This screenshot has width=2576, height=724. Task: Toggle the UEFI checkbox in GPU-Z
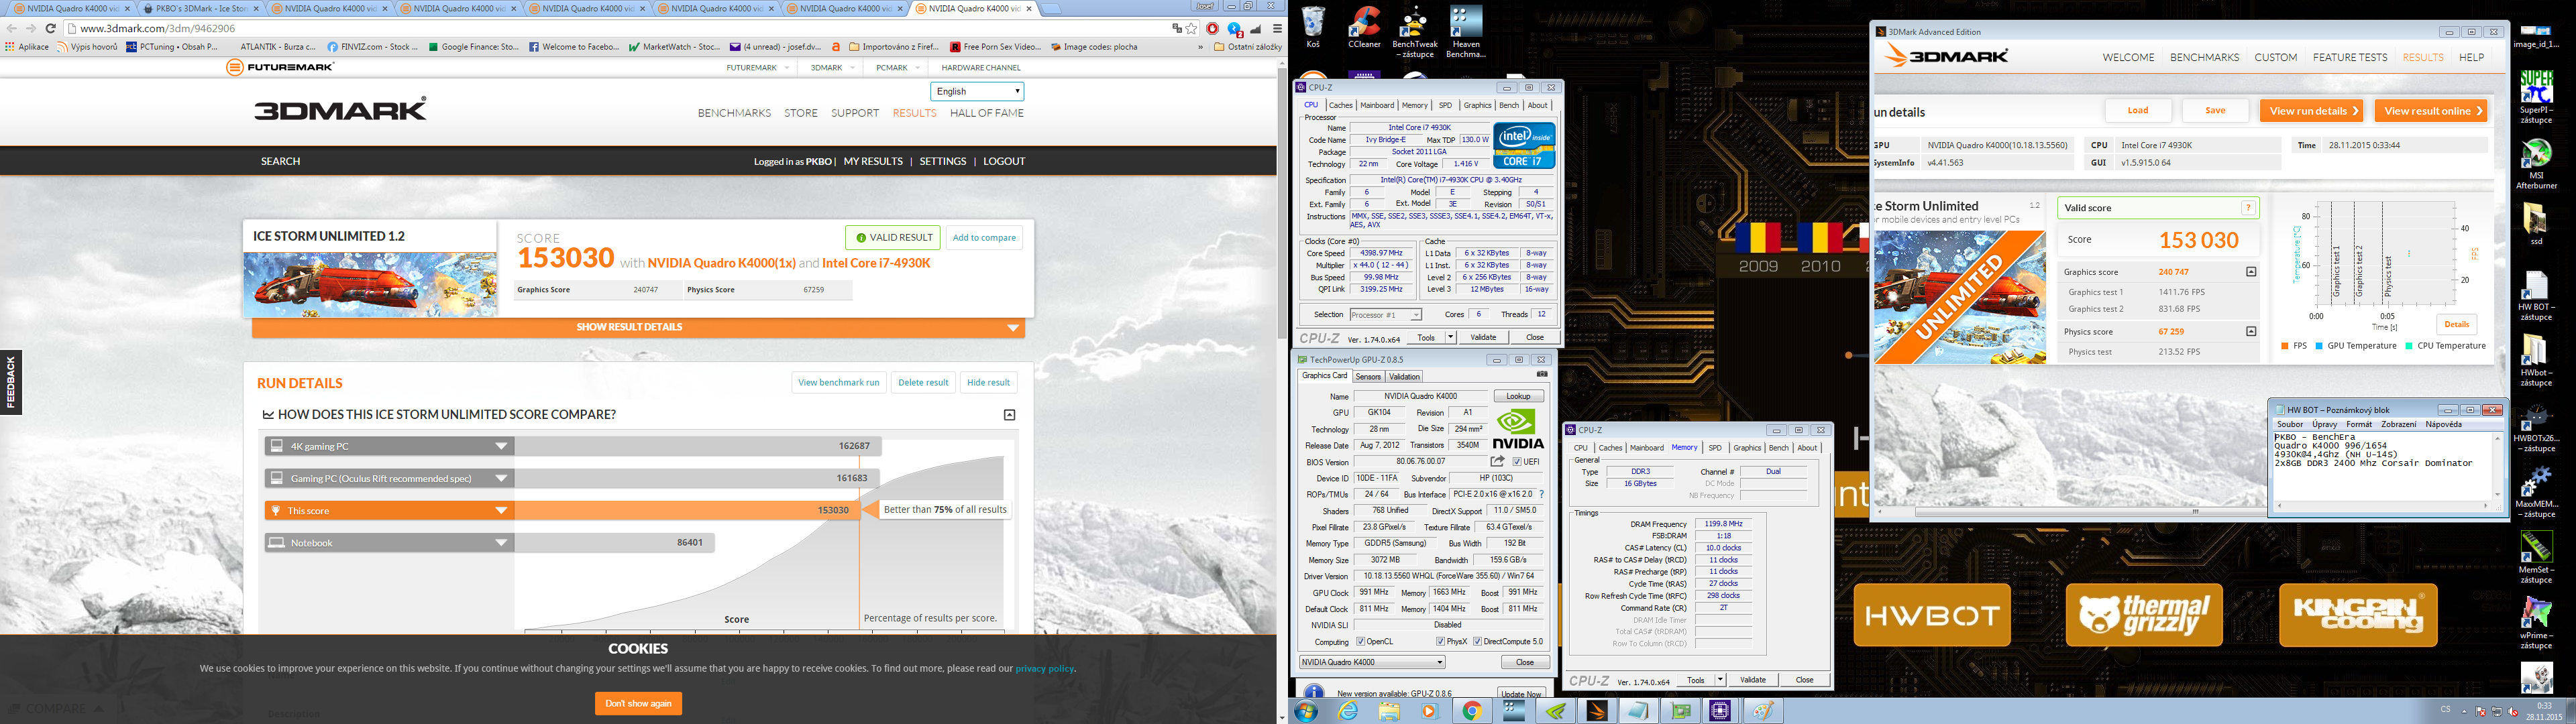point(1516,462)
